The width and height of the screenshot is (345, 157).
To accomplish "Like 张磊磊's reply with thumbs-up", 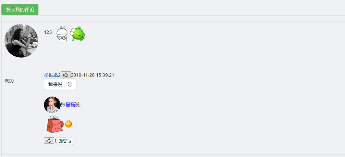I will (x=49, y=141).
